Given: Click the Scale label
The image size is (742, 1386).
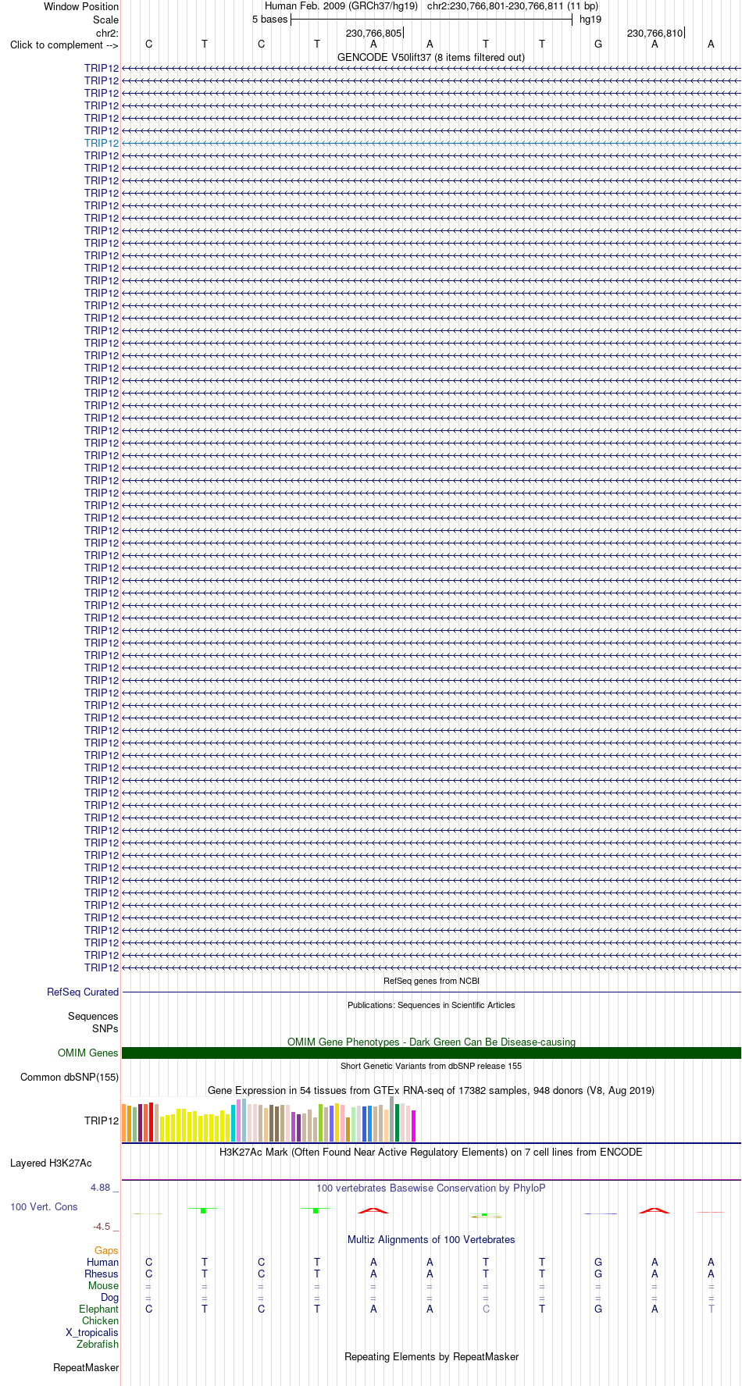Looking at the screenshot, I should click(x=106, y=20).
